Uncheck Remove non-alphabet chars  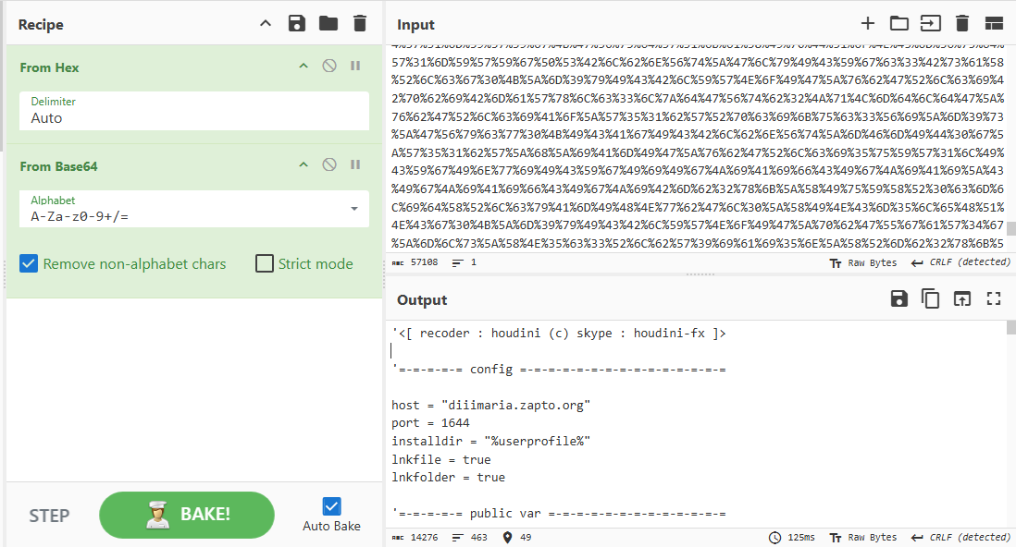[x=30, y=263]
